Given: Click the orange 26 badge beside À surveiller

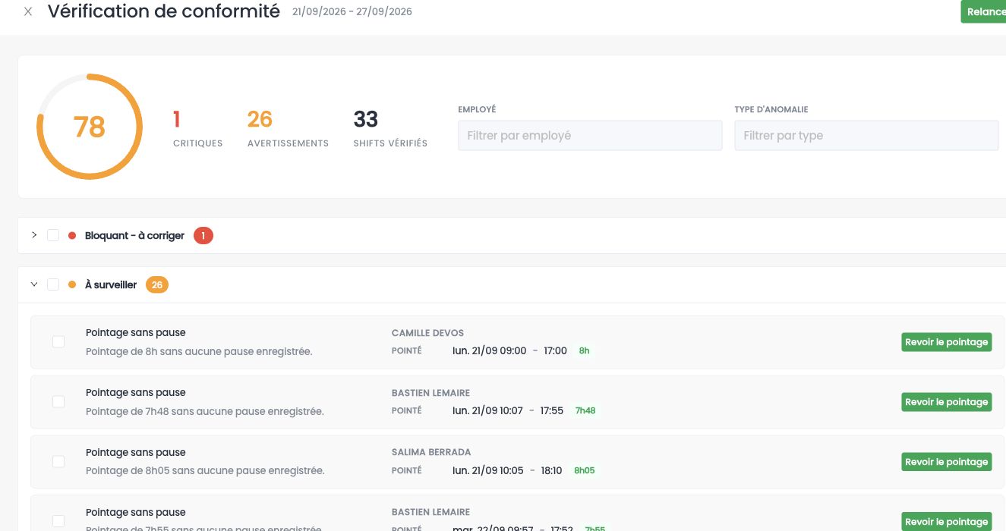Looking at the screenshot, I should pyautogui.click(x=157, y=285).
